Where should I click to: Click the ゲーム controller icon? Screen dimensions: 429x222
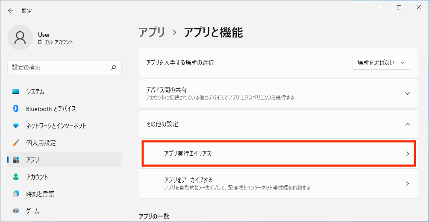pos(16,211)
